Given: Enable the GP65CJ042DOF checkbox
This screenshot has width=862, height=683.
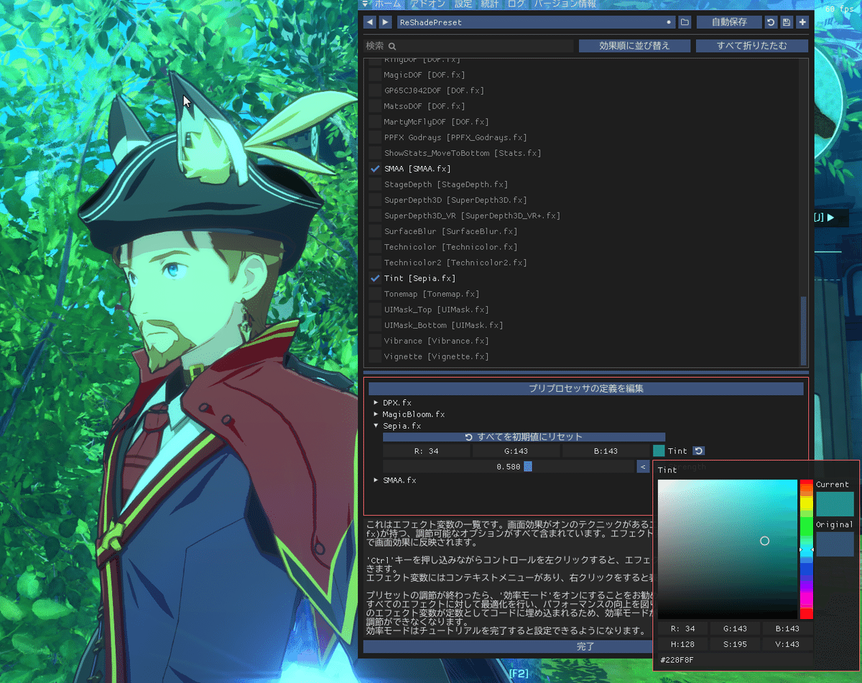Looking at the screenshot, I should [375, 90].
